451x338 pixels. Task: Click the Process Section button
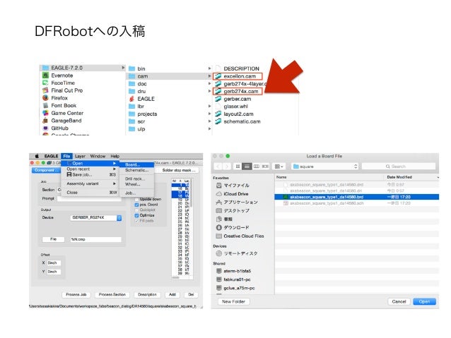pos(112,295)
